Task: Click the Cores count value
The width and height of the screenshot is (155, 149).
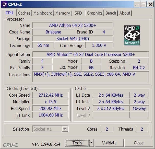Action: (107, 129)
